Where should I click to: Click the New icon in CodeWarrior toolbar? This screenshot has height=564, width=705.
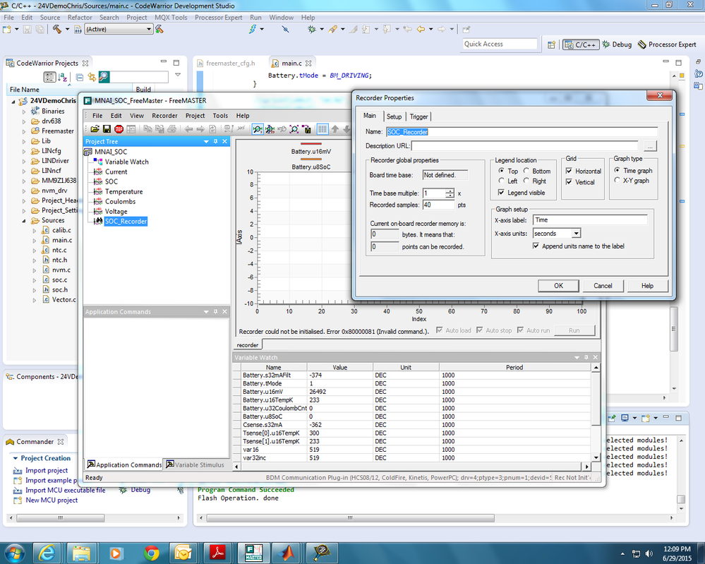tap(7, 29)
